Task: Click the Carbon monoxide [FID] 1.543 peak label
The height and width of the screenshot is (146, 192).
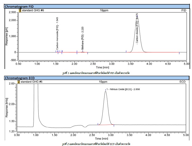Action: pos(57,34)
